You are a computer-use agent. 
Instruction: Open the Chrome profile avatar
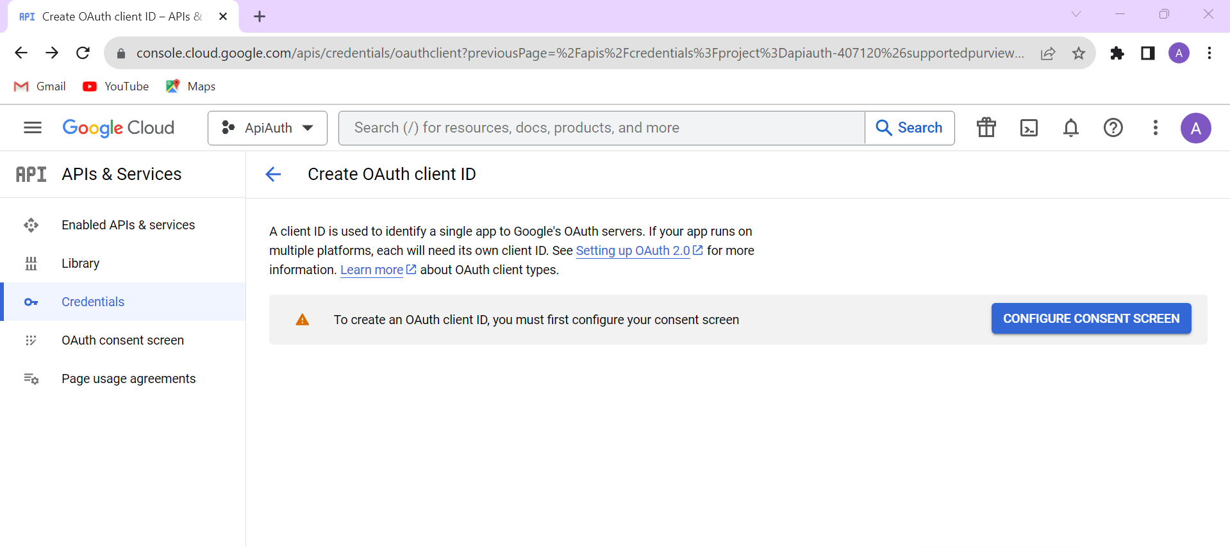(1179, 53)
